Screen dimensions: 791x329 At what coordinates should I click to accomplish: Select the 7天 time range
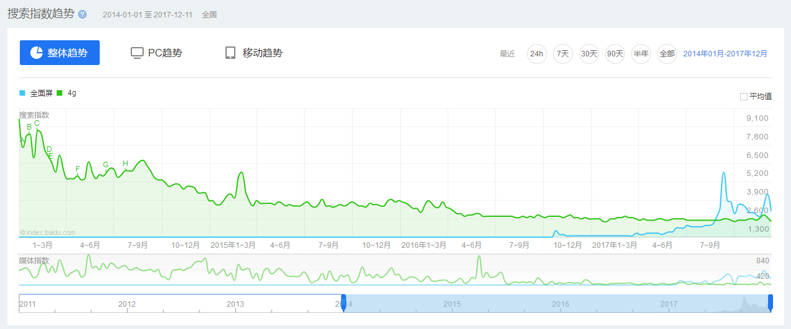(562, 54)
